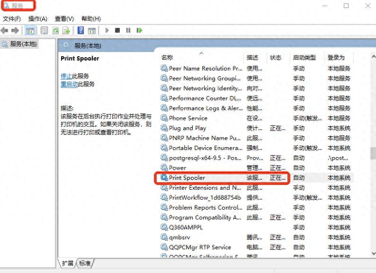Select the Plug and Play service
376x273 pixels.
click(x=257, y=128)
